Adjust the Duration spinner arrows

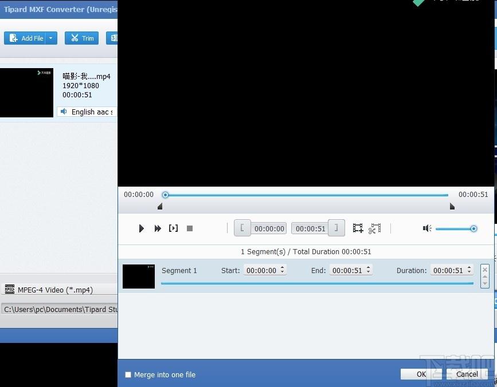[x=469, y=270]
